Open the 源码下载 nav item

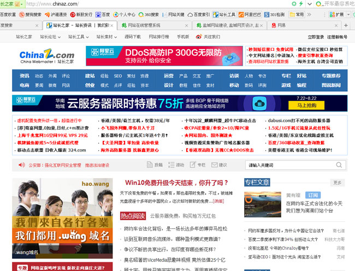[133, 37]
